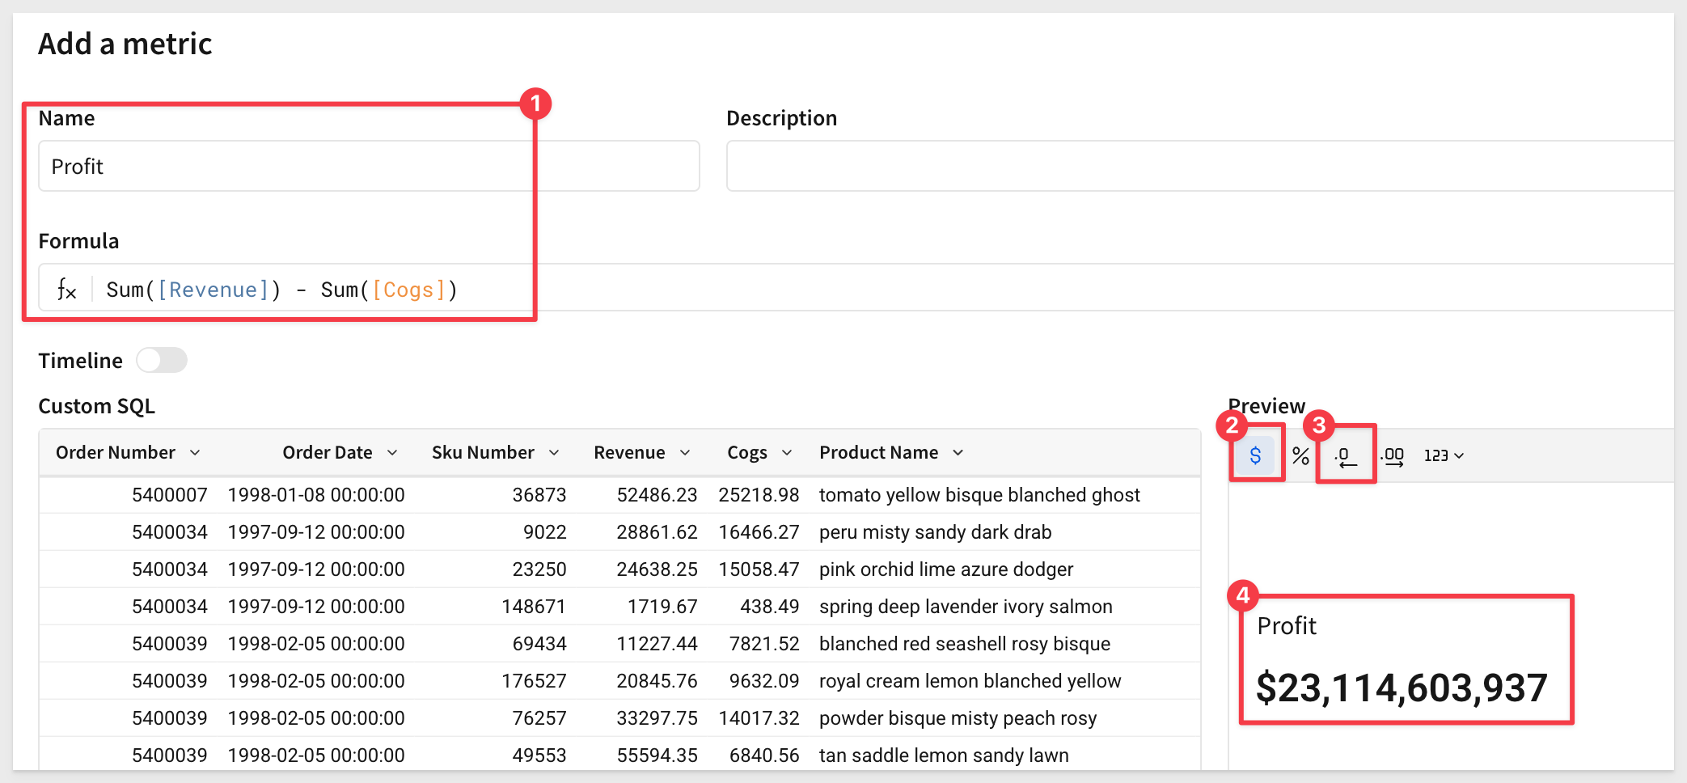Open the 123 number format dropdown
Screen dimensions: 1687x783
[x=1444, y=455]
